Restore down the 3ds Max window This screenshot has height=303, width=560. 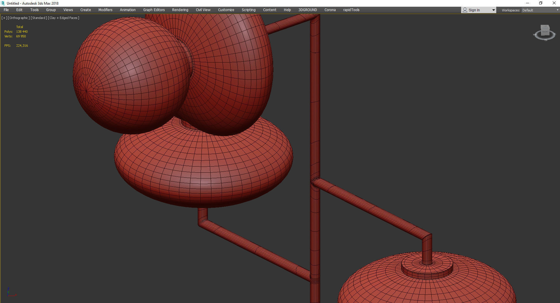tap(541, 3)
